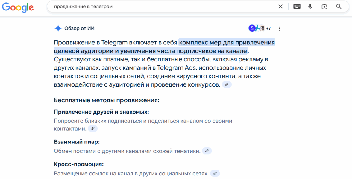Click the 'Обзор от ИИ' label
Screen dimensions: 352x179
coord(80,29)
